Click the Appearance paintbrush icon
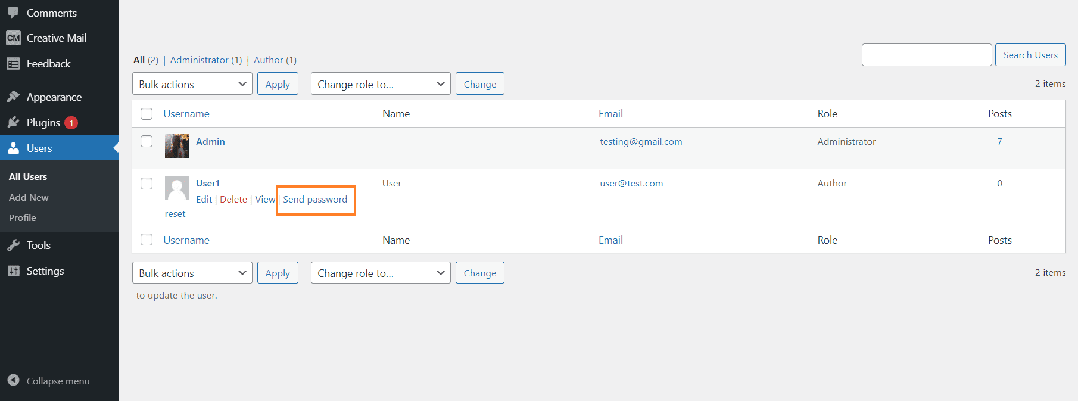1078x401 pixels. click(x=13, y=97)
